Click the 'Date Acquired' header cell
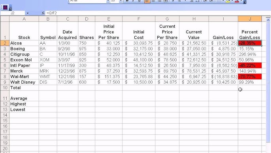Image resolution: width=271 pixels, height=153 pixels. pos(68,31)
